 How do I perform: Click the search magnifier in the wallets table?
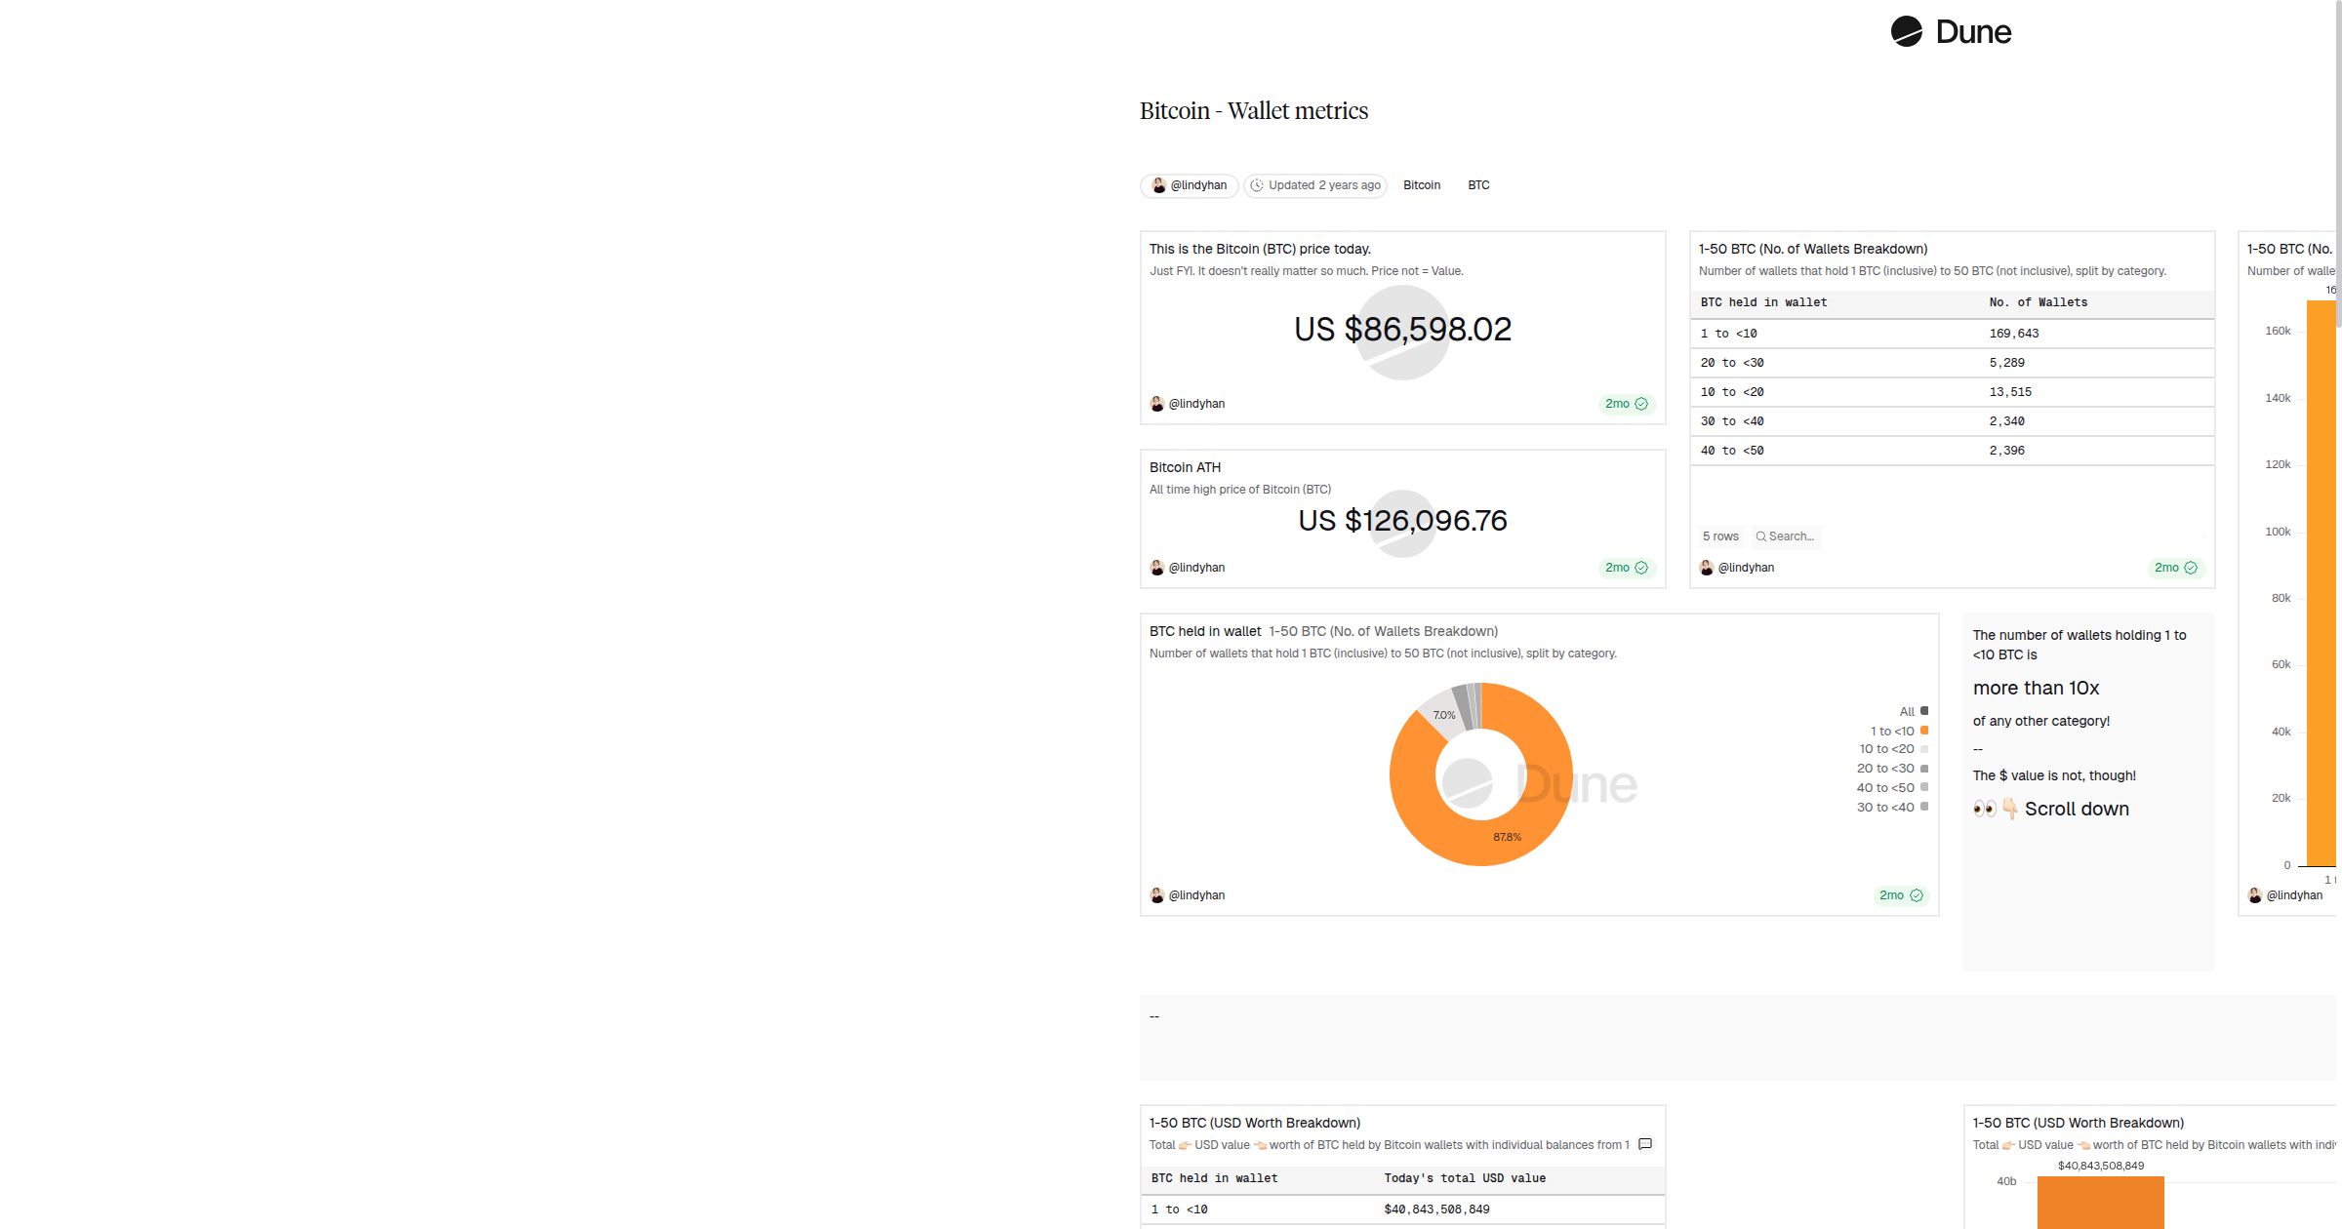click(1760, 536)
